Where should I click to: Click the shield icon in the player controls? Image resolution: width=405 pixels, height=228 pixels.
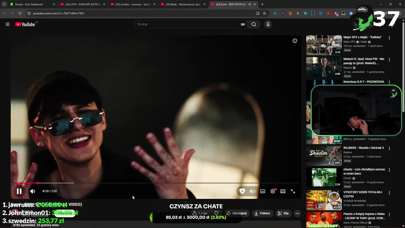pyautogui.click(x=242, y=191)
